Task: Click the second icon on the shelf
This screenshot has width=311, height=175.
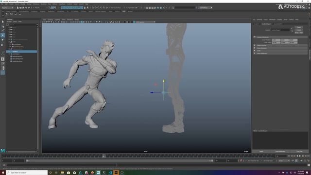Action: (x=11, y=14)
